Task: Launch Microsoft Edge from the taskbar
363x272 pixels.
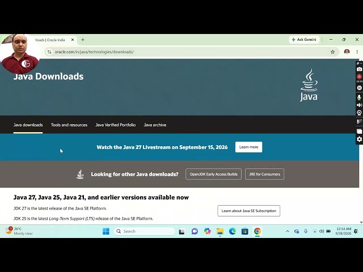Action: coord(233,231)
